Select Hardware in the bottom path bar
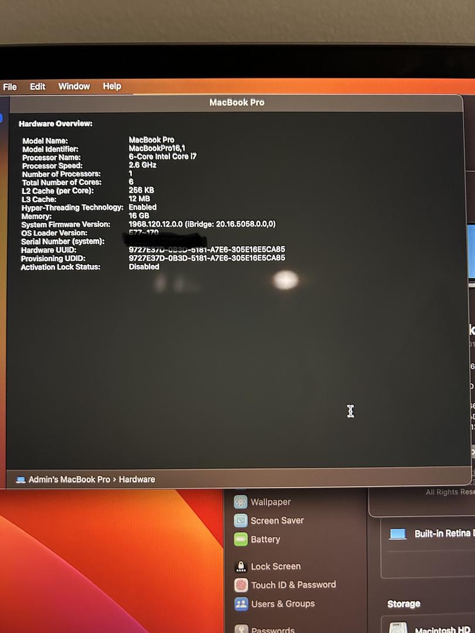The width and height of the screenshot is (475, 633). pos(137,479)
